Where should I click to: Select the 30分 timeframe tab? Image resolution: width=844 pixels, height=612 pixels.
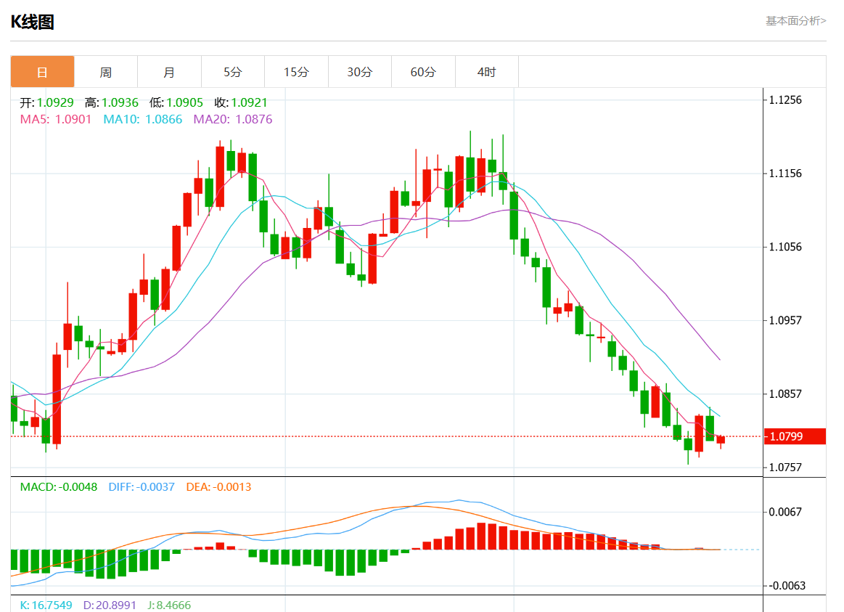pyautogui.click(x=359, y=72)
